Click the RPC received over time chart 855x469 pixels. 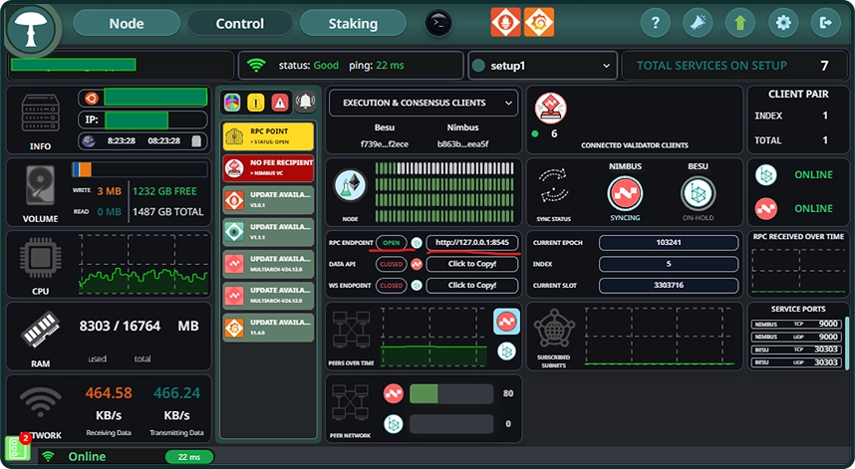(798, 270)
